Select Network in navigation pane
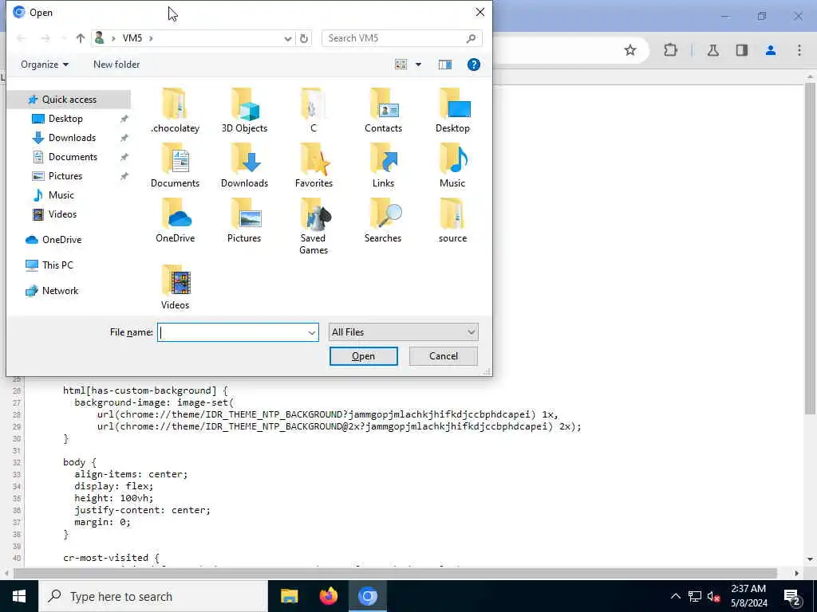Image resolution: width=817 pixels, height=612 pixels. point(60,291)
